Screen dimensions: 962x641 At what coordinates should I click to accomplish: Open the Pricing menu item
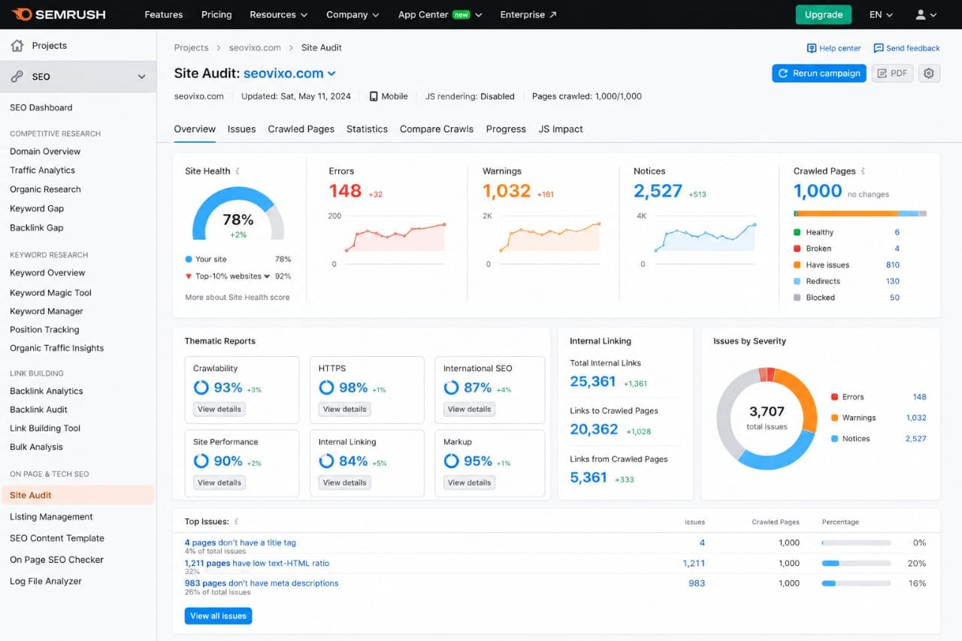coord(216,14)
